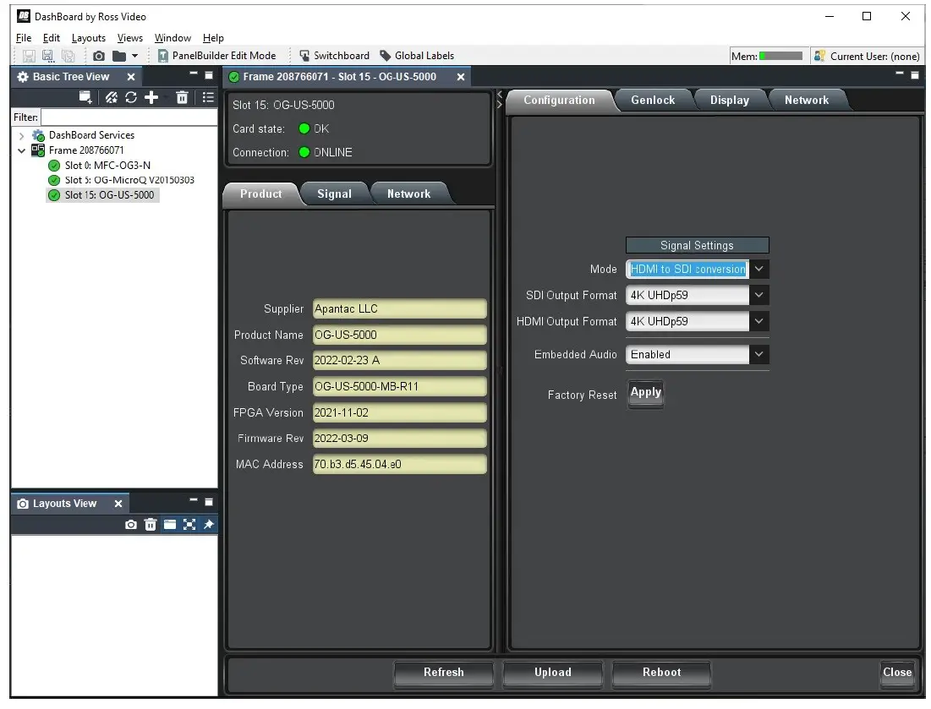Image resolution: width=931 pixels, height=709 pixels.
Task: Click the Upload button
Action: click(x=553, y=673)
